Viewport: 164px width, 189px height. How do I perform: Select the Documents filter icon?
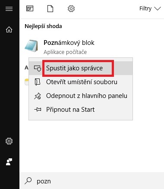pyautogui.click(x=50, y=9)
